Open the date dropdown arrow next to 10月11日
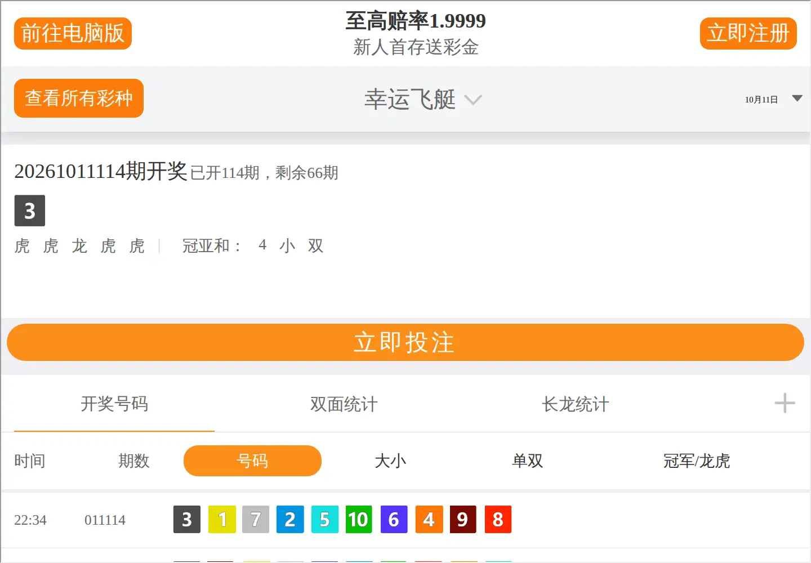 [x=797, y=99]
